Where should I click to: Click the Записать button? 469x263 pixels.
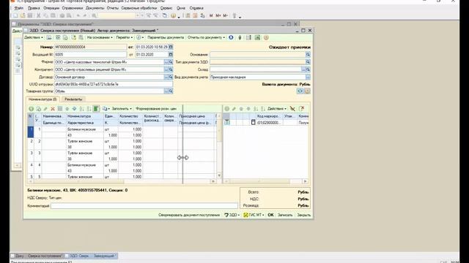[285, 215]
